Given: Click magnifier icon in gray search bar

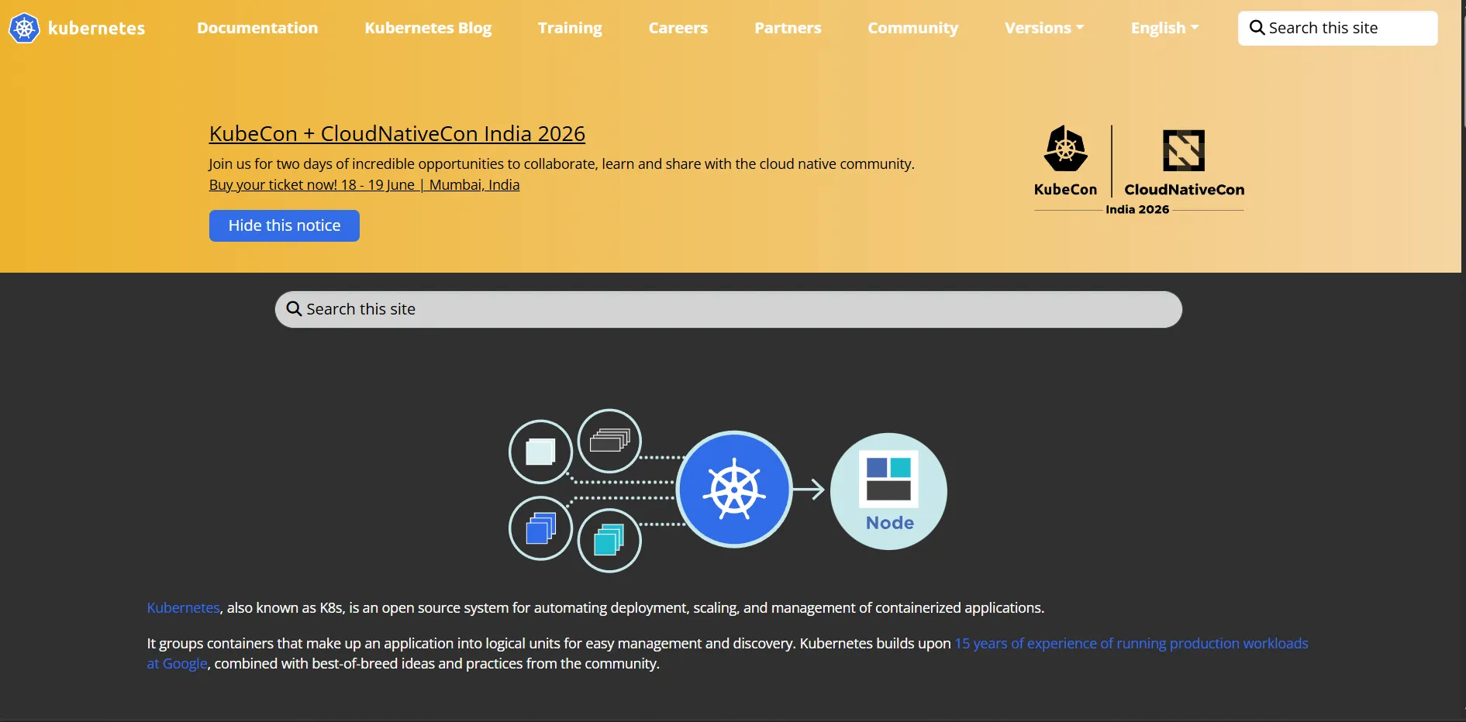Looking at the screenshot, I should [x=294, y=309].
